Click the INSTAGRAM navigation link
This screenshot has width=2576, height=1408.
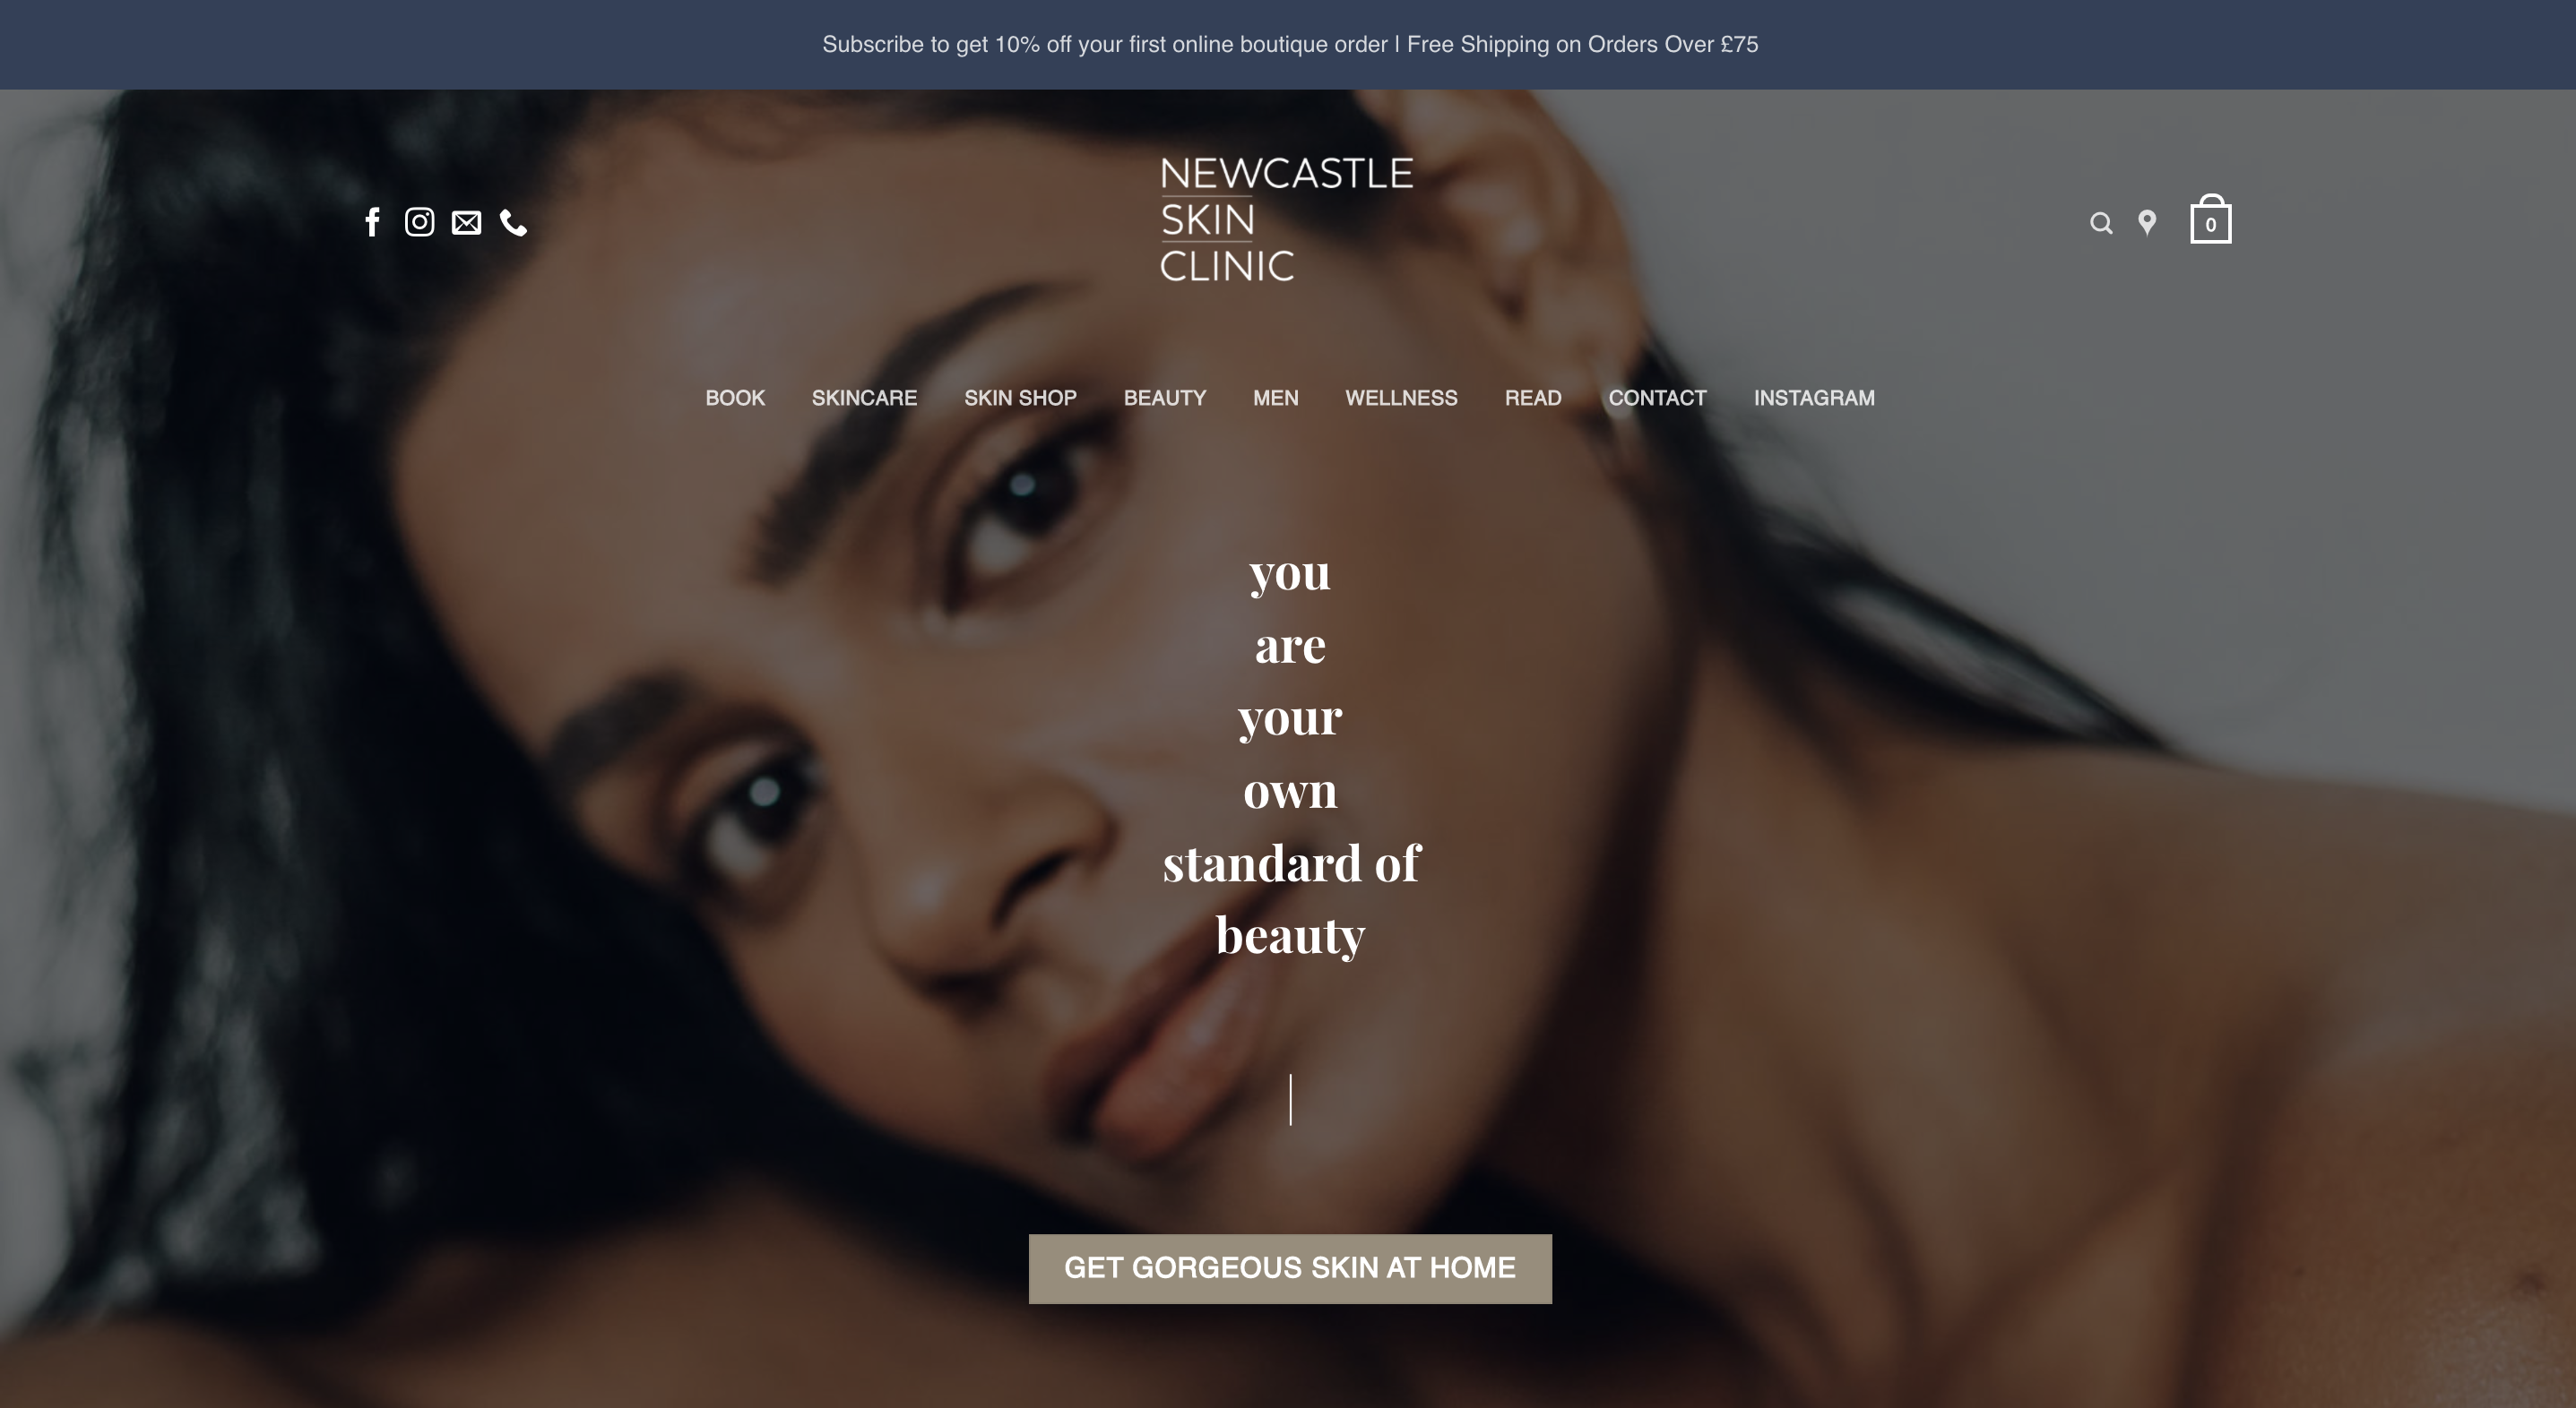click(1814, 398)
